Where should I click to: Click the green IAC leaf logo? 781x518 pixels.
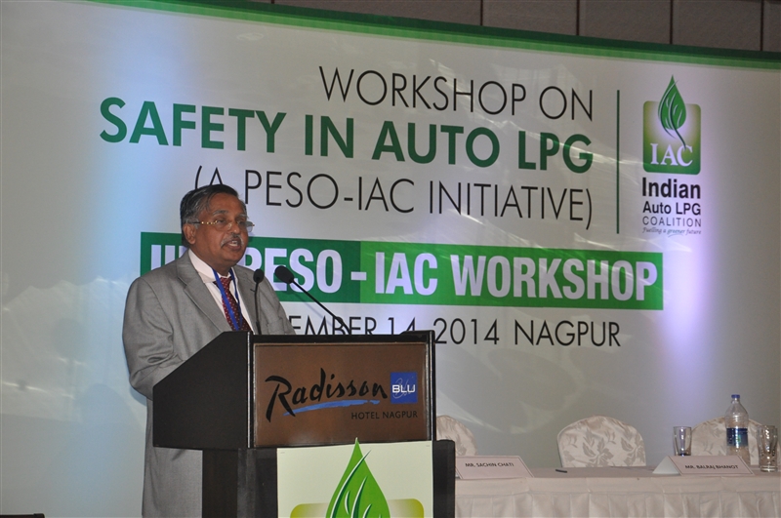(672, 126)
